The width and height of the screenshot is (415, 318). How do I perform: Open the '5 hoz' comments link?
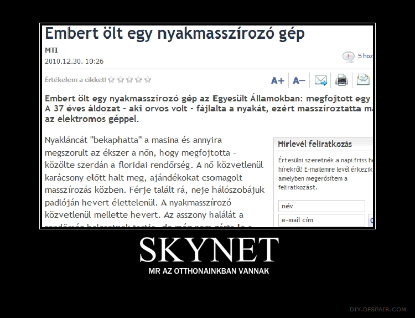point(365,56)
